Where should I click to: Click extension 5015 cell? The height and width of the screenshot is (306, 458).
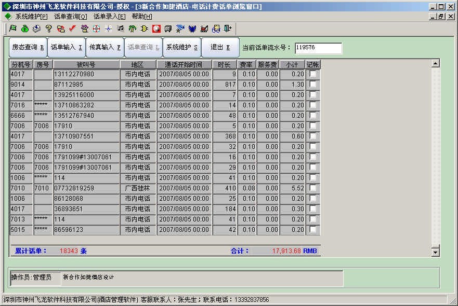(x=21, y=230)
